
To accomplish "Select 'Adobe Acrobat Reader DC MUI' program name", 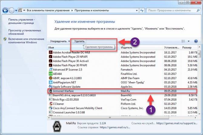I will tap(71, 52).
